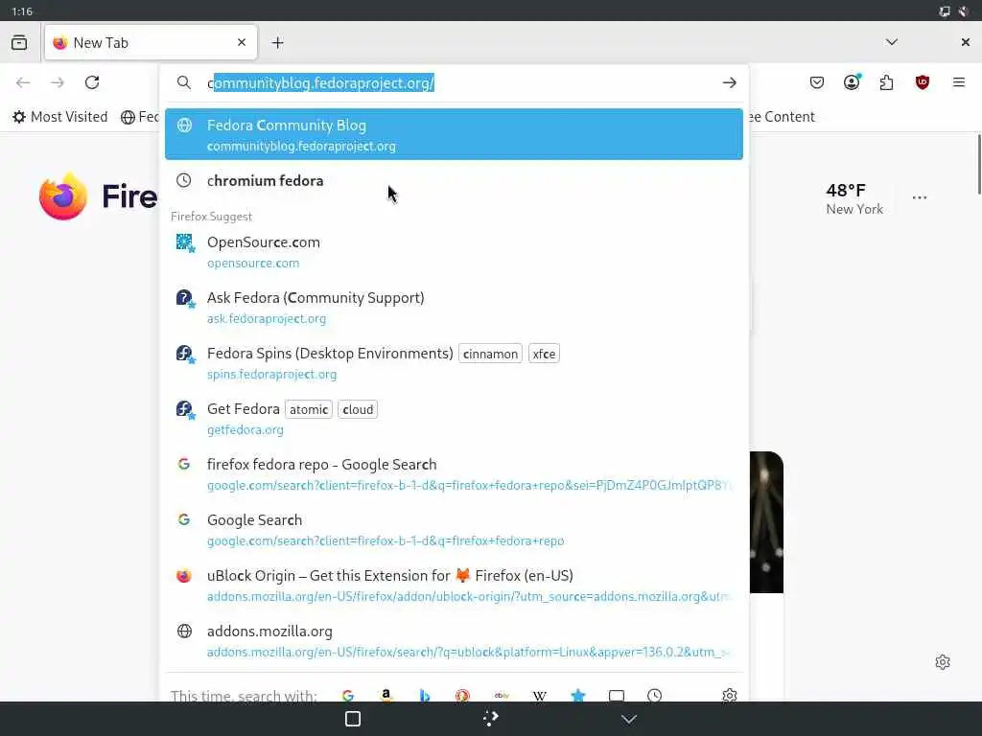The image size is (982, 736).
Task: Open the dark story thumbnail at right
Action: [x=766, y=522]
